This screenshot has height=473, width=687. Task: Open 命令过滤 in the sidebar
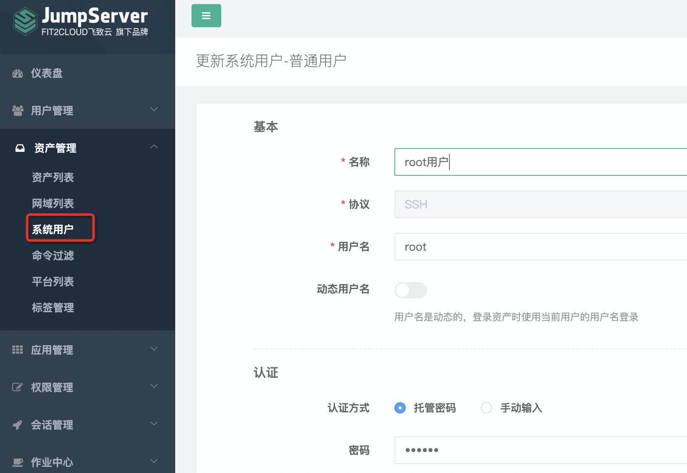pyautogui.click(x=53, y=256)
